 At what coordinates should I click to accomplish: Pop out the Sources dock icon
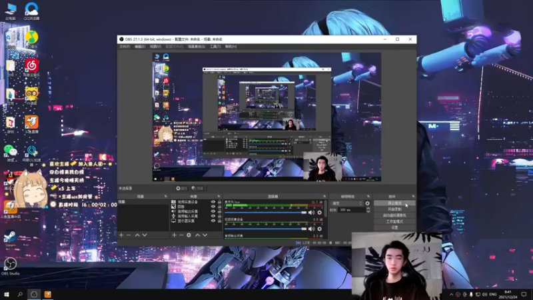tap(219, 196)
